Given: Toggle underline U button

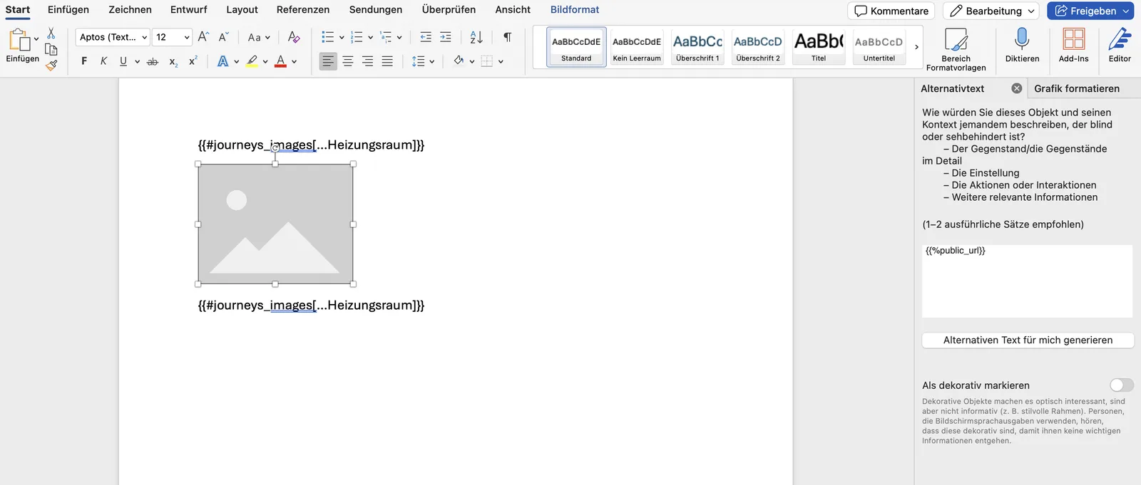Looking at the screenshot, I should 123,61.
